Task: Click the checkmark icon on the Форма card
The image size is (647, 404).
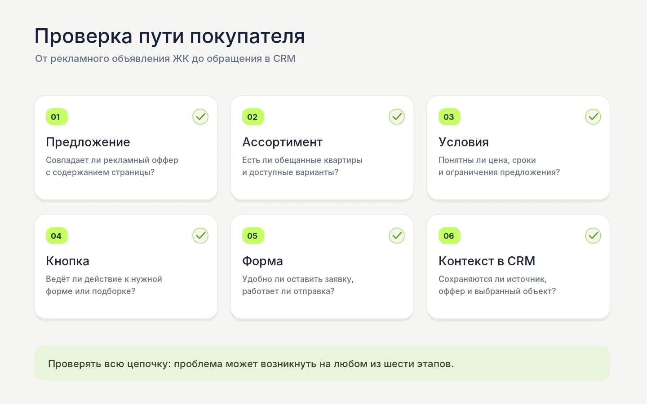Action: click(x=397, y=236)
